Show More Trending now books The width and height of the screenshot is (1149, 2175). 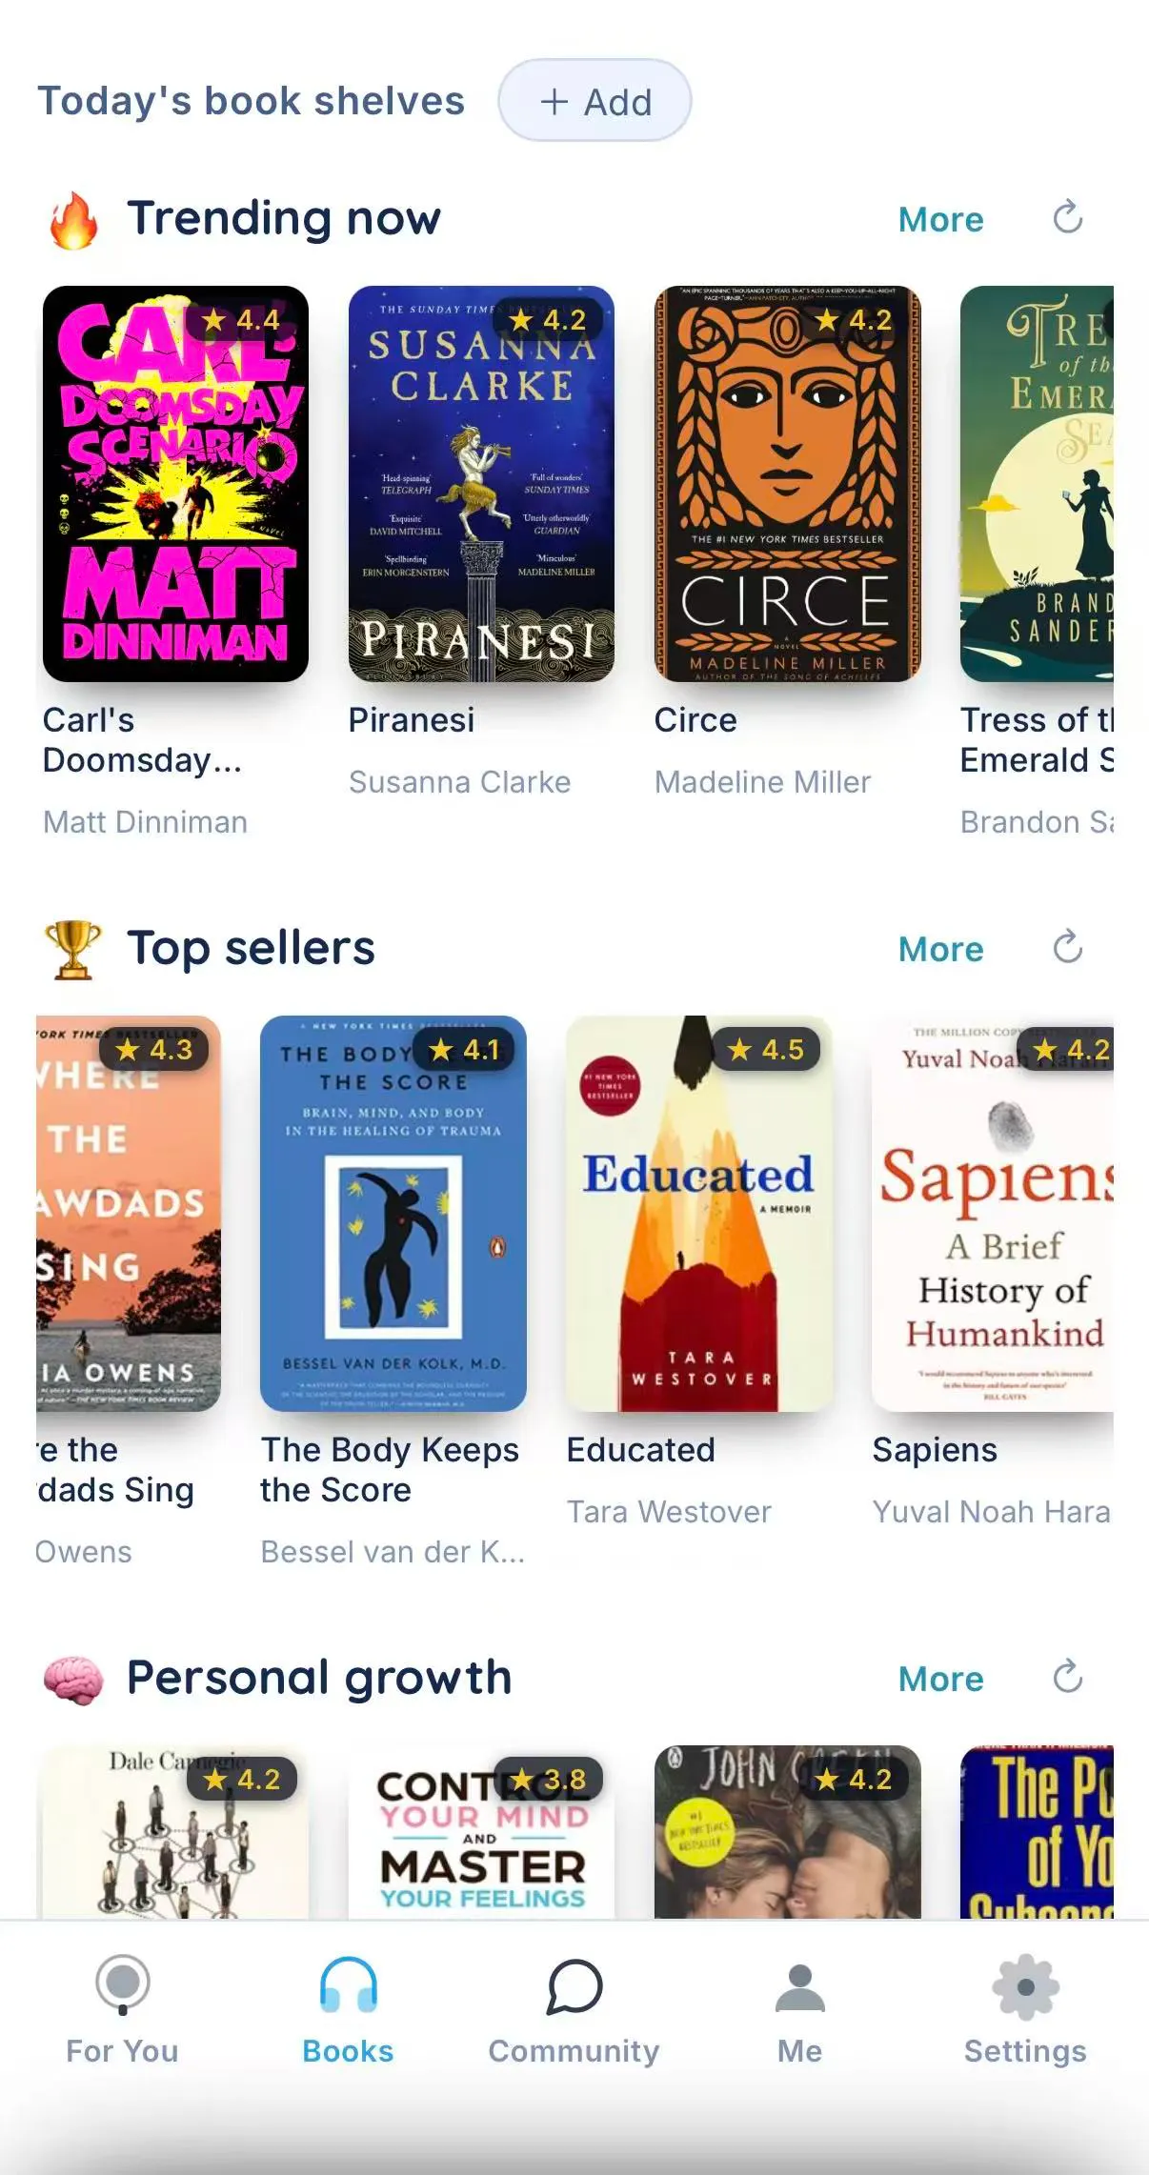(x=940, y=220)
